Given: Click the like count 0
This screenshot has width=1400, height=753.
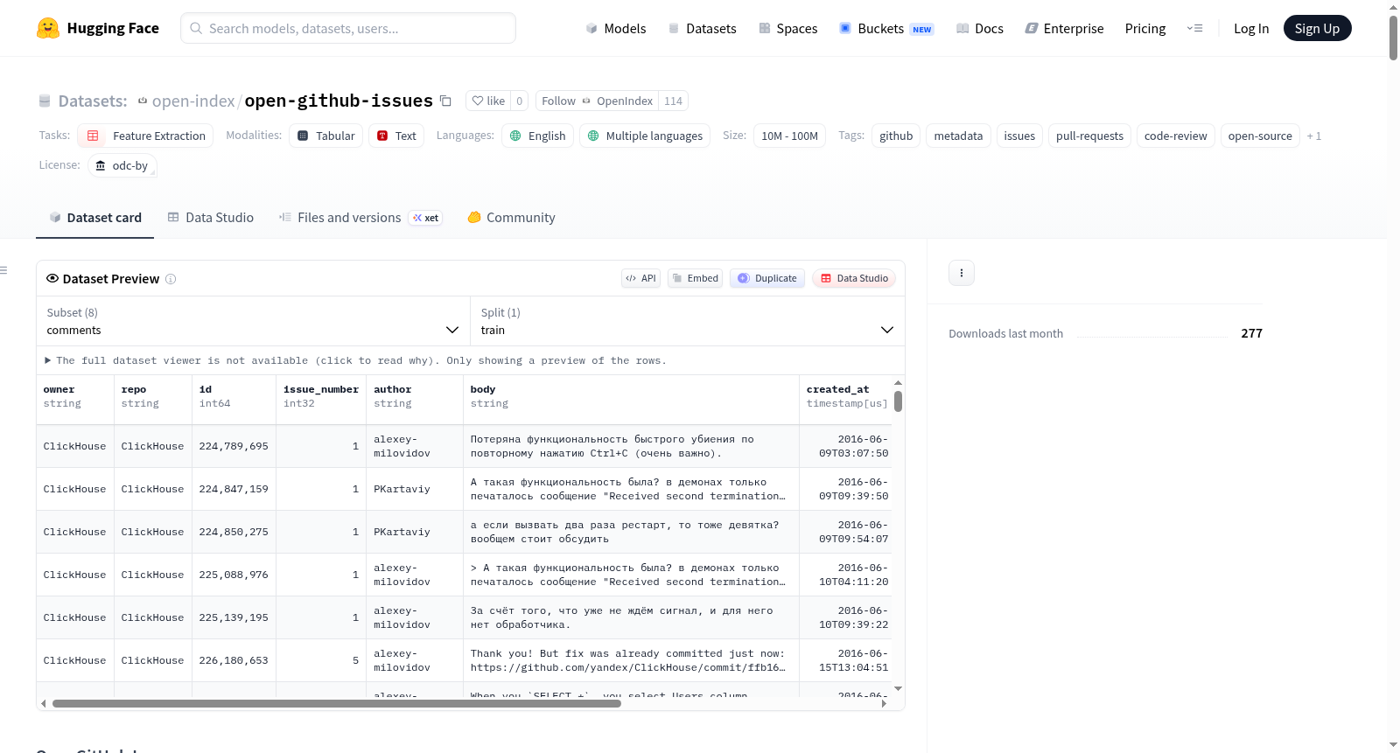Looking at the screenshot, I should point(519,101).
